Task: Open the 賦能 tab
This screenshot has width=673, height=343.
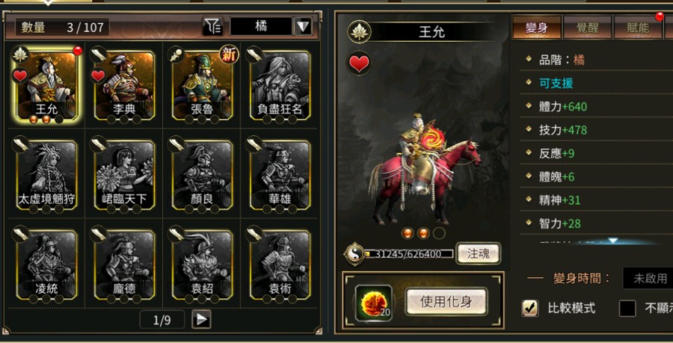Action: (x=637, y=28)
